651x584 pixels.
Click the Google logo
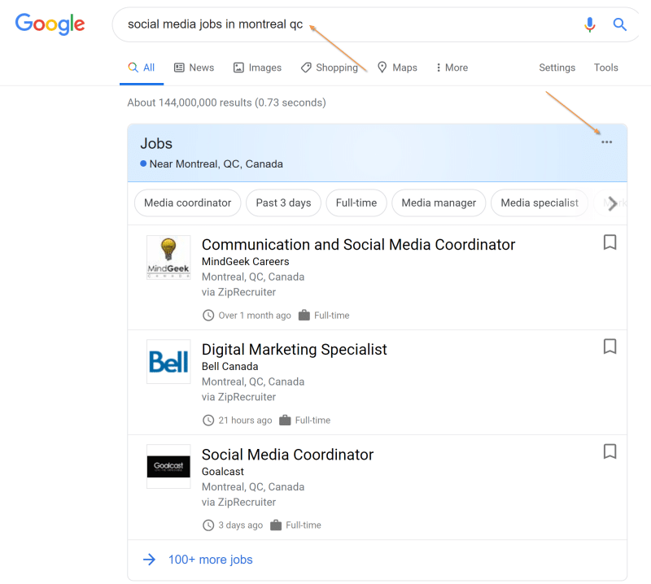[50, 24]
